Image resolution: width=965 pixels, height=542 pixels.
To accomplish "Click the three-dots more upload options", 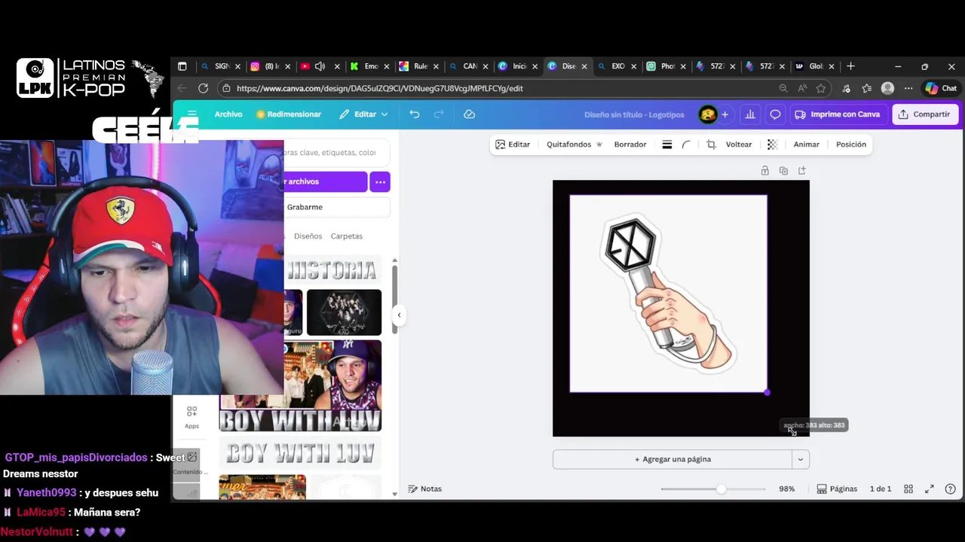I will (x=380, y=181).
